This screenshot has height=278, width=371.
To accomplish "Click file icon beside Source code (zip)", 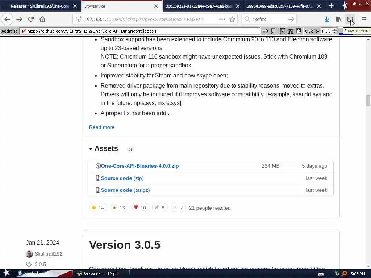I will pos(98,178).
